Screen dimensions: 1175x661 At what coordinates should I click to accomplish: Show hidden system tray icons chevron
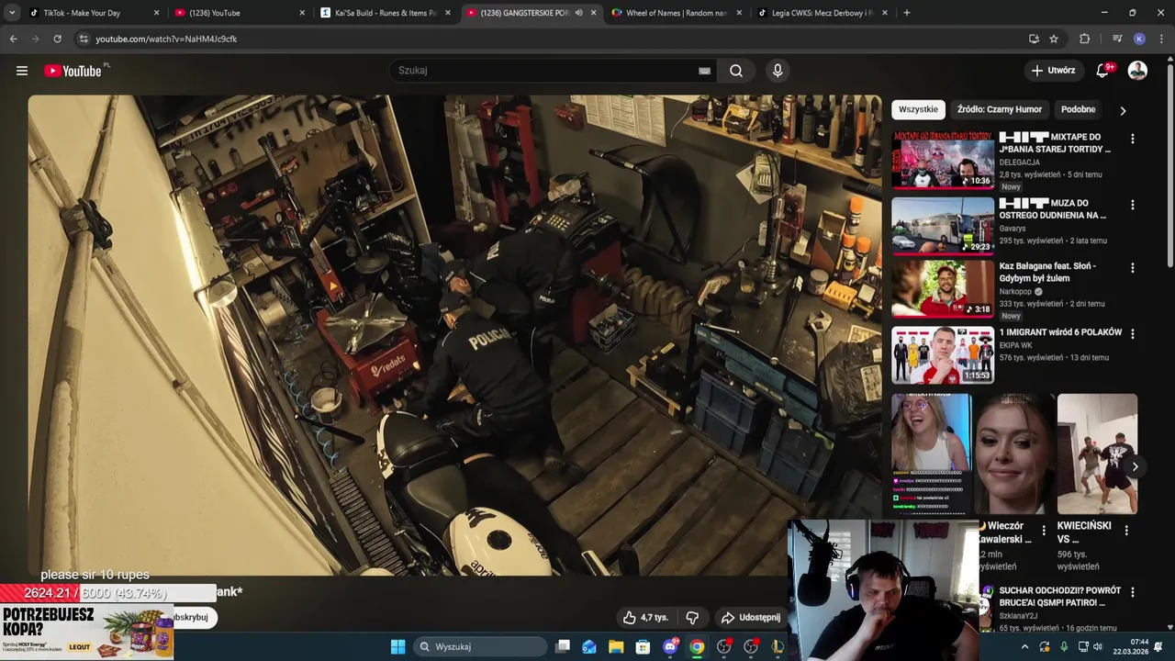pos(1025,646)
